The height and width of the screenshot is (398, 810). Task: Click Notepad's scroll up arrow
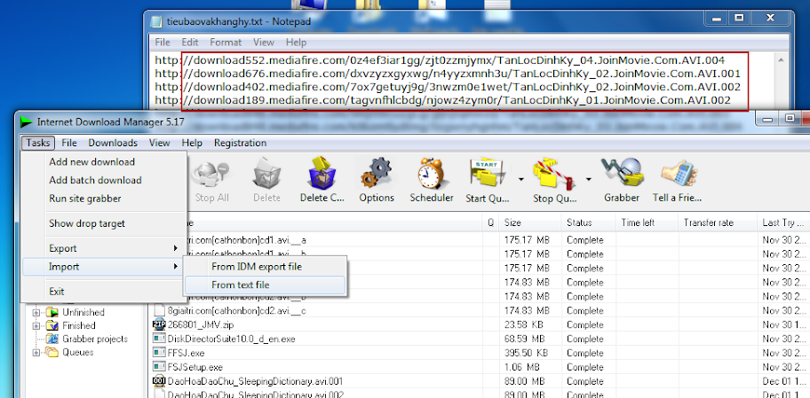pos(781,59)
